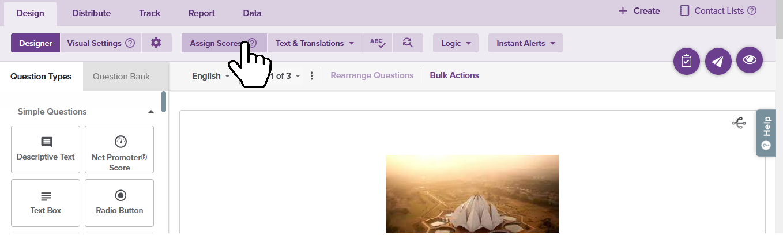Click the Bulk Actions link
The width and height of the screenshot is (783, 239).
[454, 75]
